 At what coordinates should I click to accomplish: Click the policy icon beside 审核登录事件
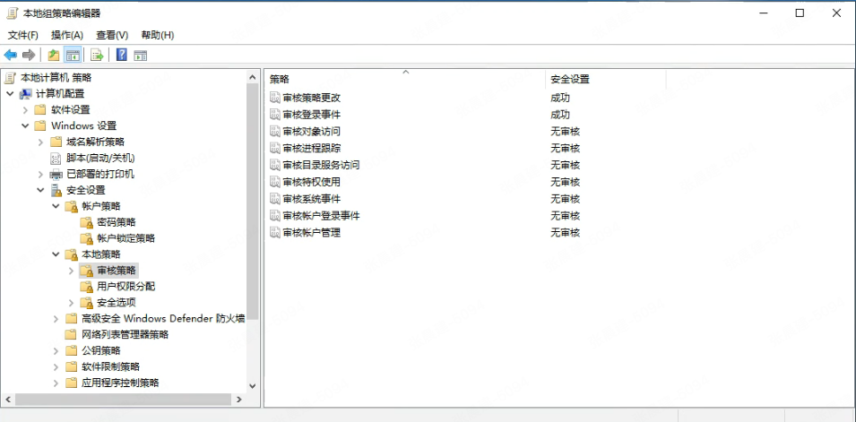275,115
